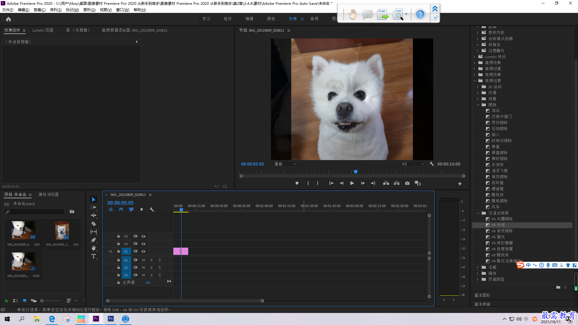The height and width of the screenshot is (325, 578).
Task: Expand 基本声音 panel
Action: pyautogui.click(x=483, y=304)
